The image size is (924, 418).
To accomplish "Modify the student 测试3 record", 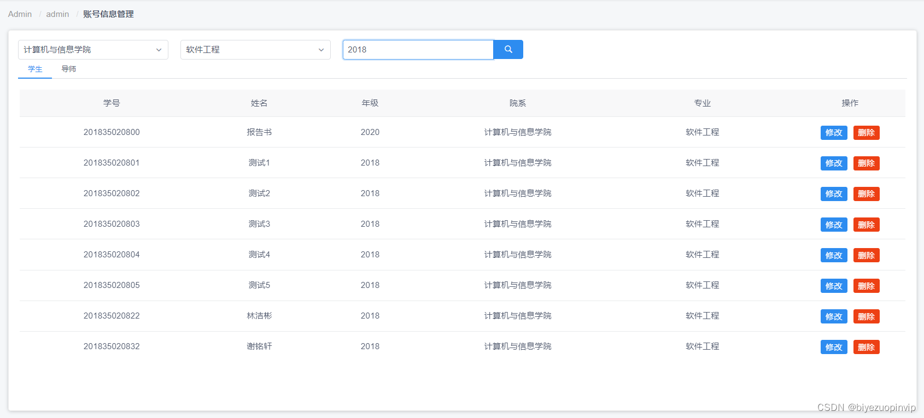I will pos(834,225).
